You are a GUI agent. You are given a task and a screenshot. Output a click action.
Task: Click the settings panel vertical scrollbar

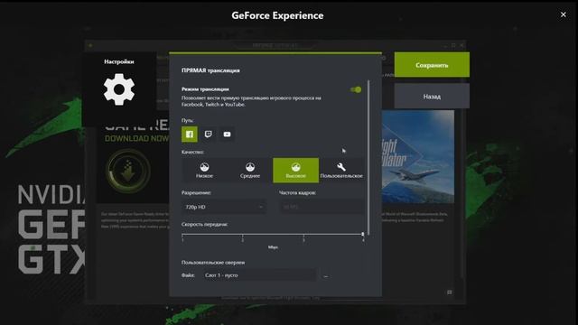tap(368, 158)
